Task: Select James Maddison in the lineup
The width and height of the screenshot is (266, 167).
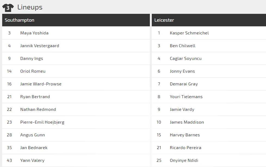Action: click(187, 122)
